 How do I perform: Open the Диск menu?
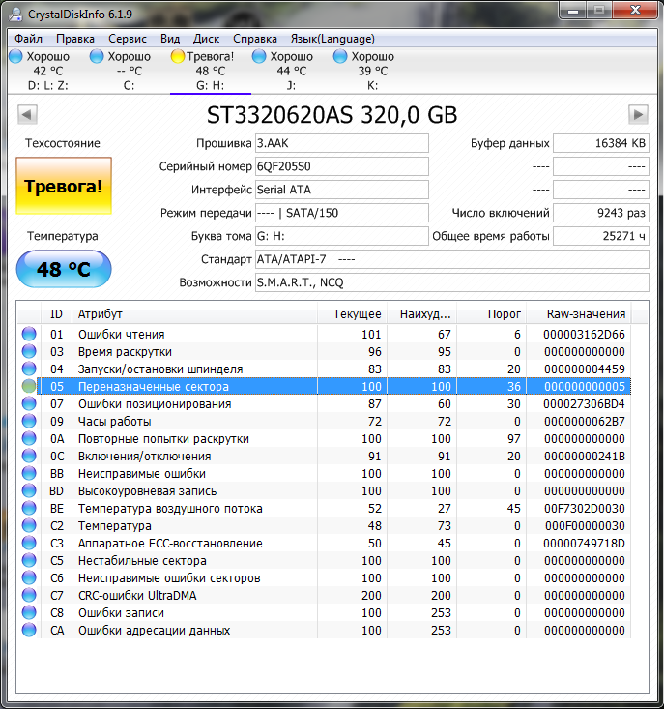pos(206,39)
